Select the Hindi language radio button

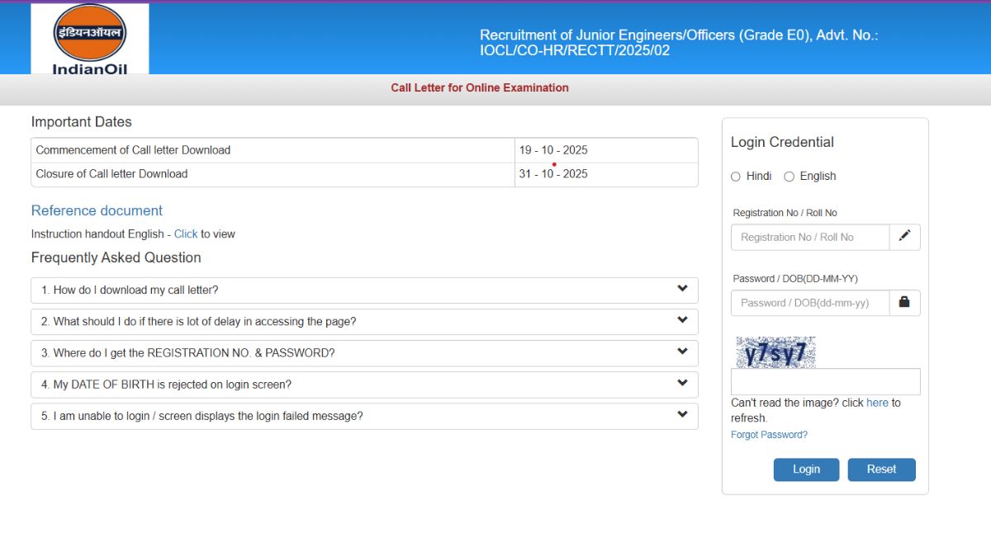click(x=736, y=177)
